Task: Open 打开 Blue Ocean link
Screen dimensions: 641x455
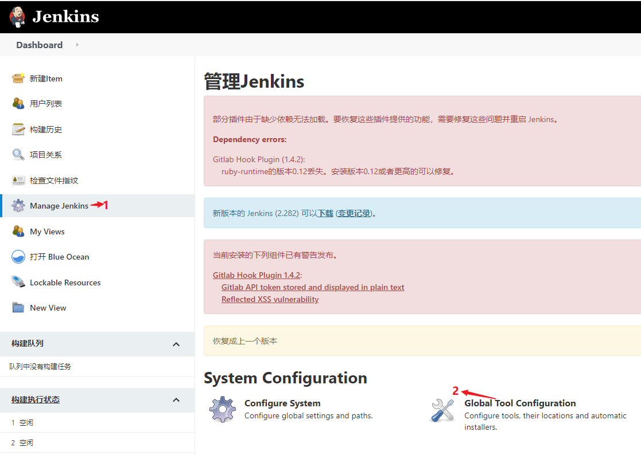Action: pyautogui.click(x=59, y=257)
